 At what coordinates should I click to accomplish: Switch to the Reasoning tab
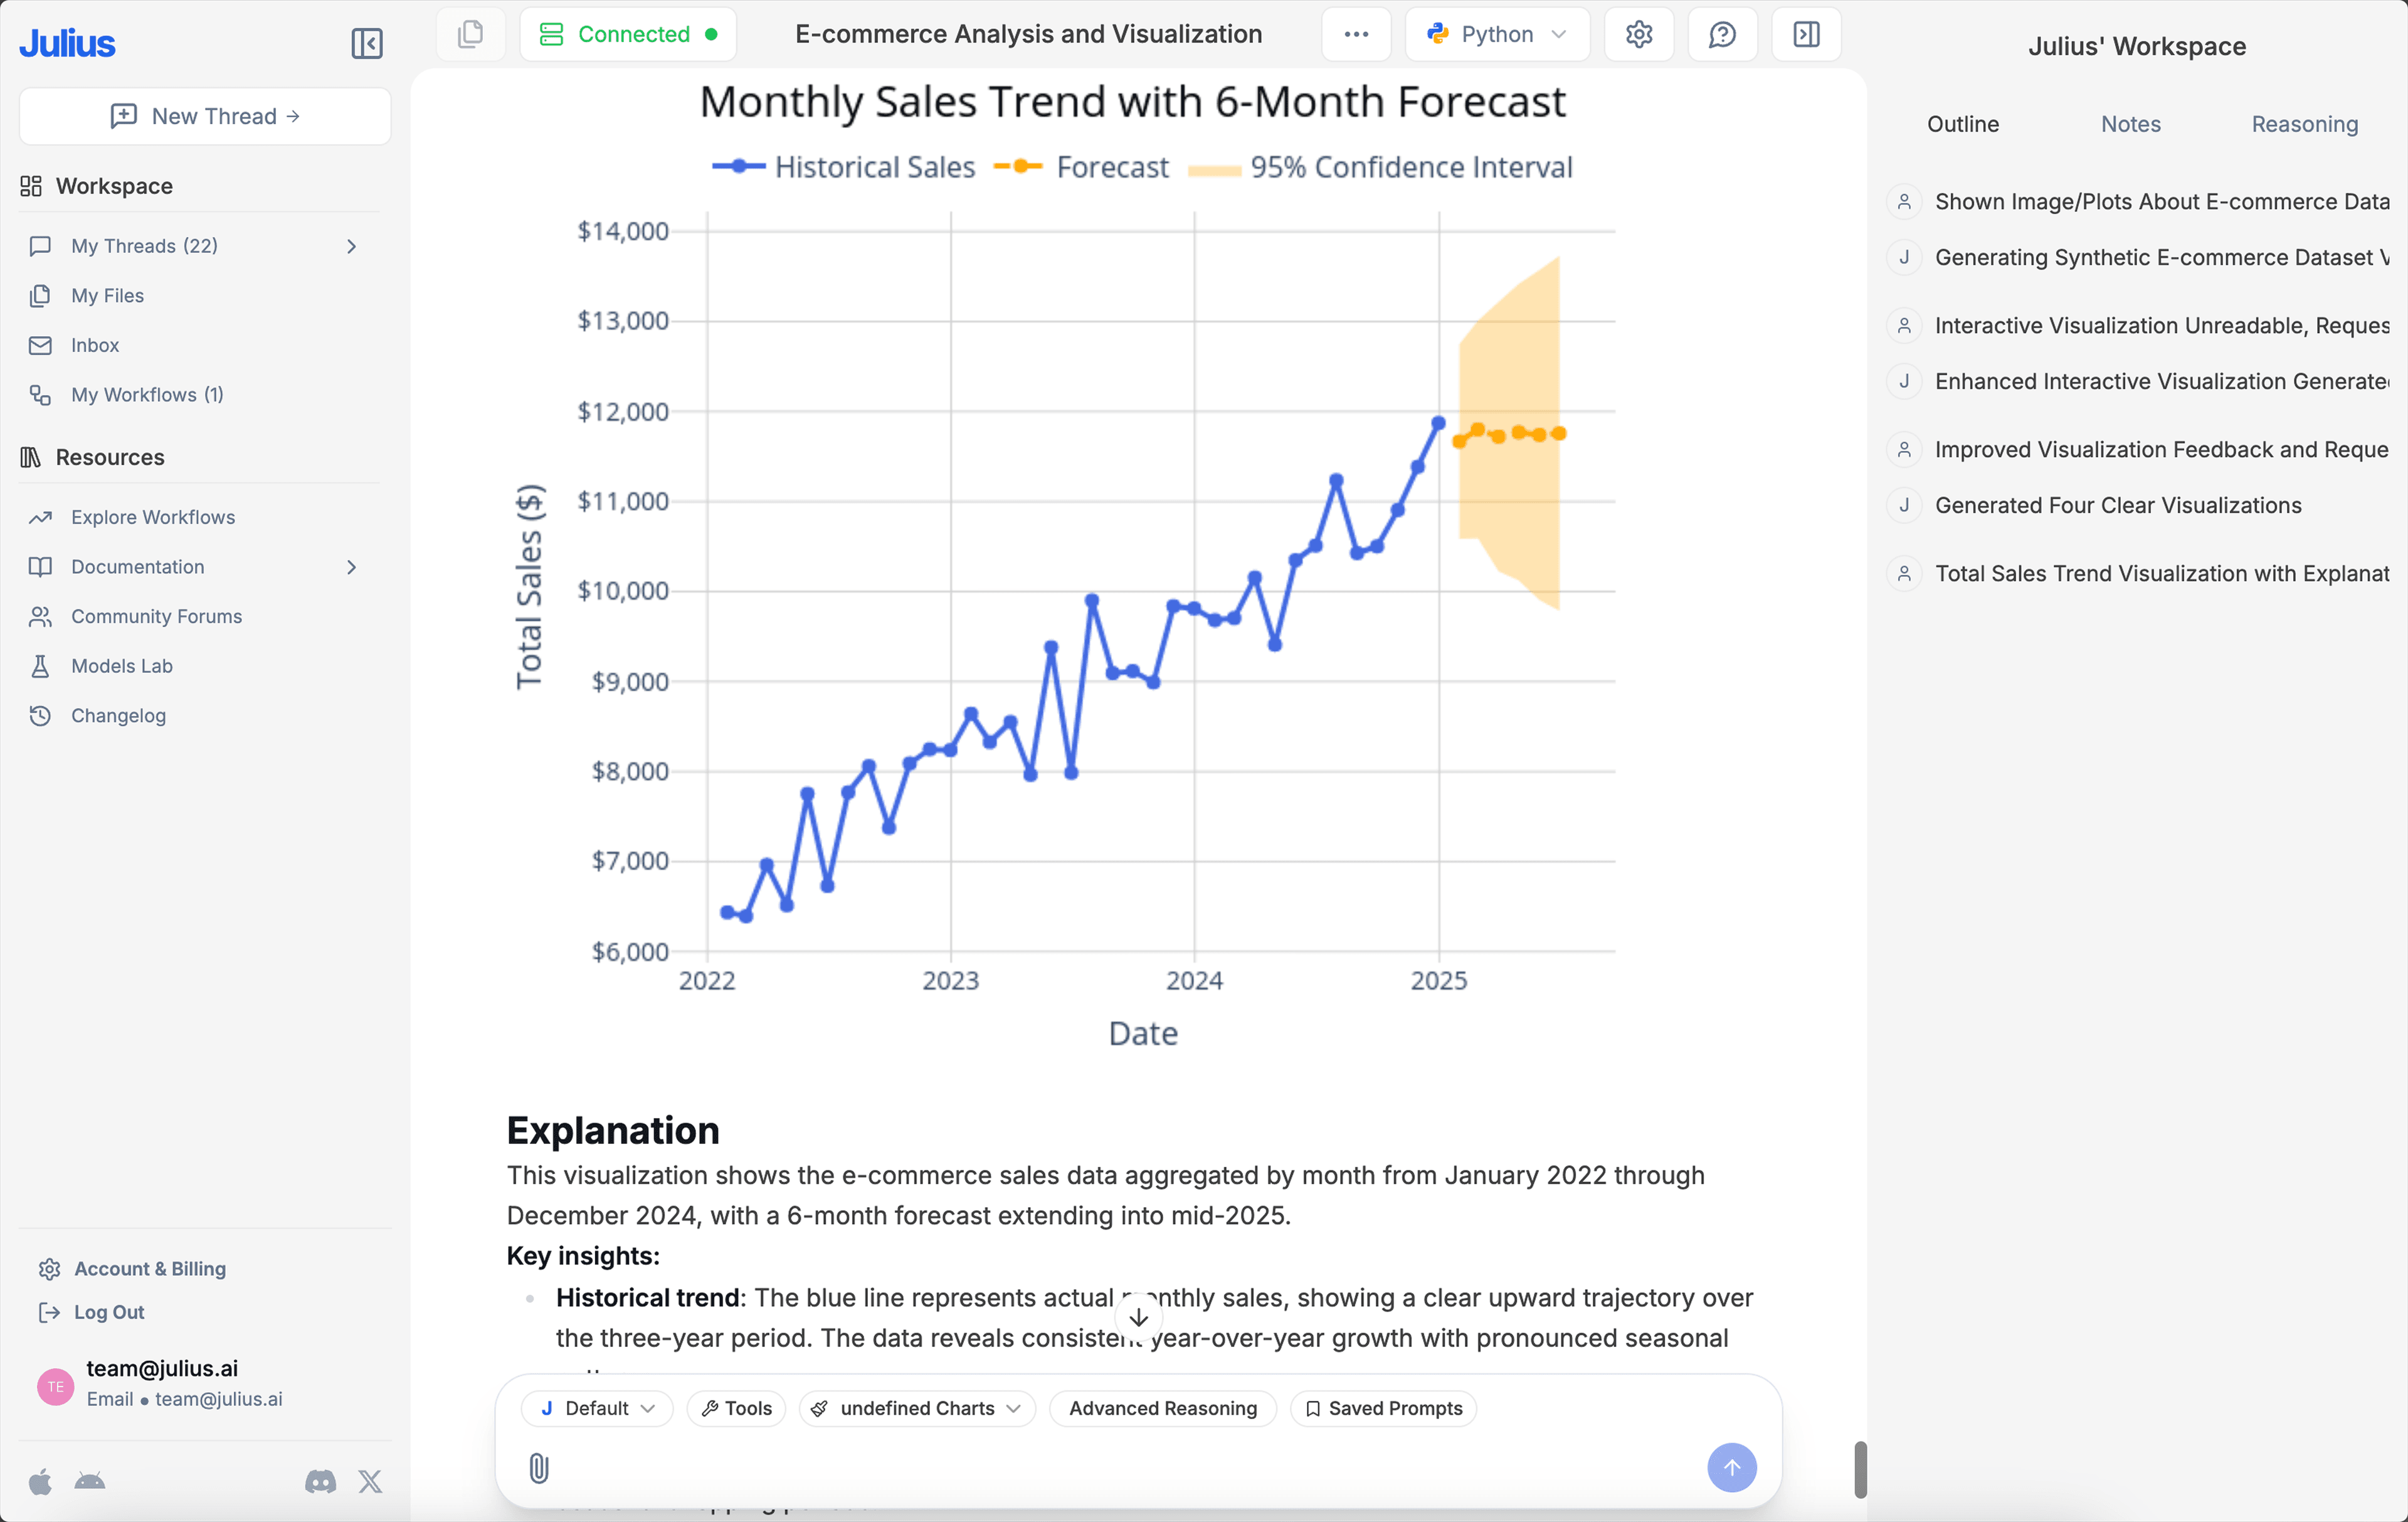pos(2304,123)
